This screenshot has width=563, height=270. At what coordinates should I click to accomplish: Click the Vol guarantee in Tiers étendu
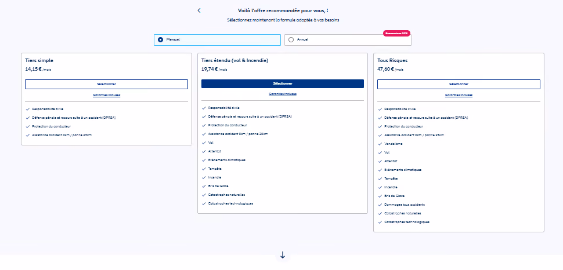pos(211,143)
